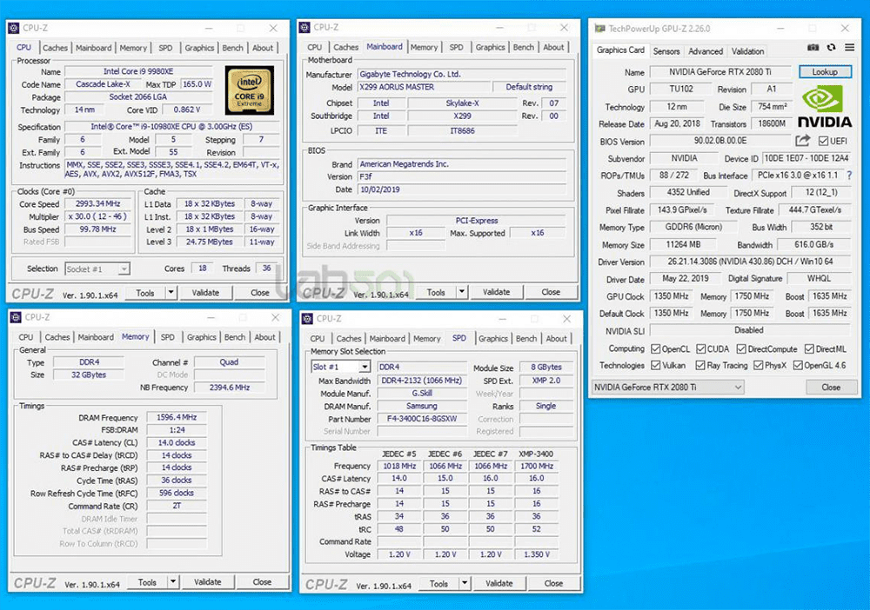Open the Socket #1 selection dropdown
Viewport: 870px width, 610px height.
tap(97, 269)
